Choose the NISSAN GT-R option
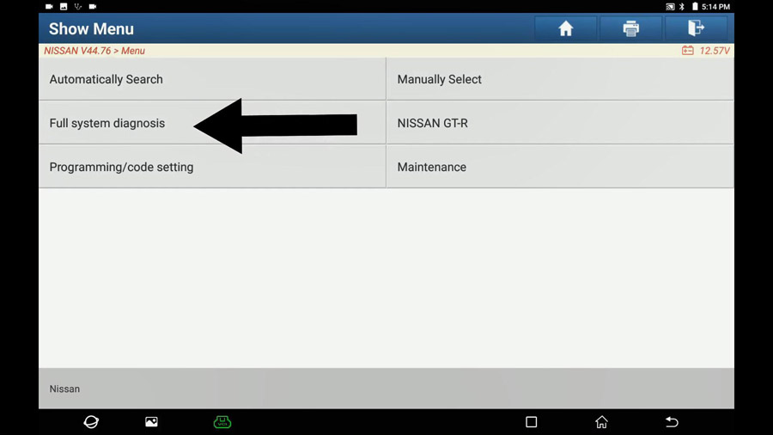This screenshot has height=435, width=773. 560,123
